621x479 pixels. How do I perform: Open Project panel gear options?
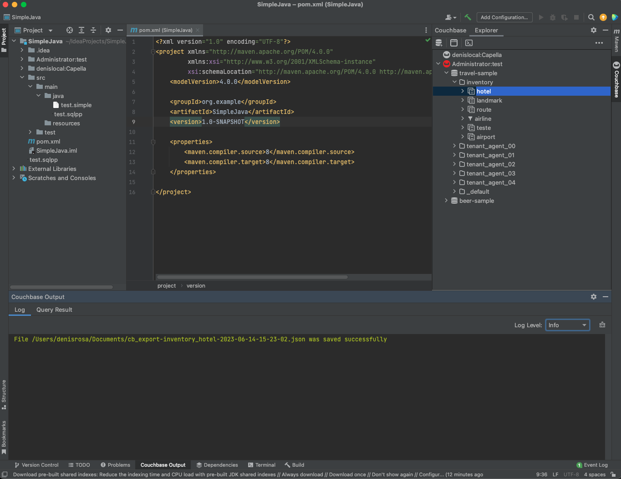pyautogui.click(x=108, y=30)
